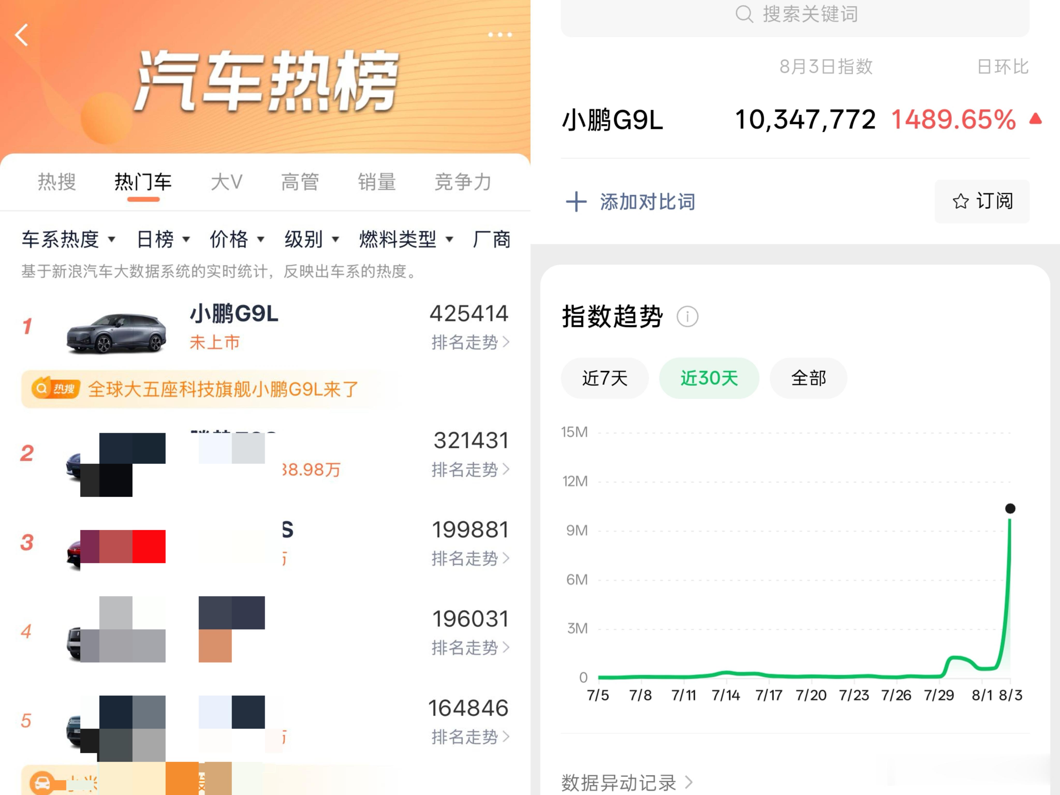Expand the 价格 filter dropdown
1060x795 pixels.
point(237,239)
